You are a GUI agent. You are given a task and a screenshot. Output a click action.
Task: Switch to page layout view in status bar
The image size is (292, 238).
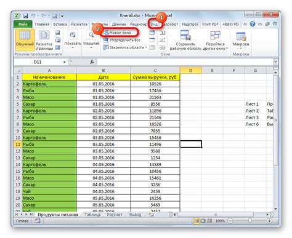point(203,221)
